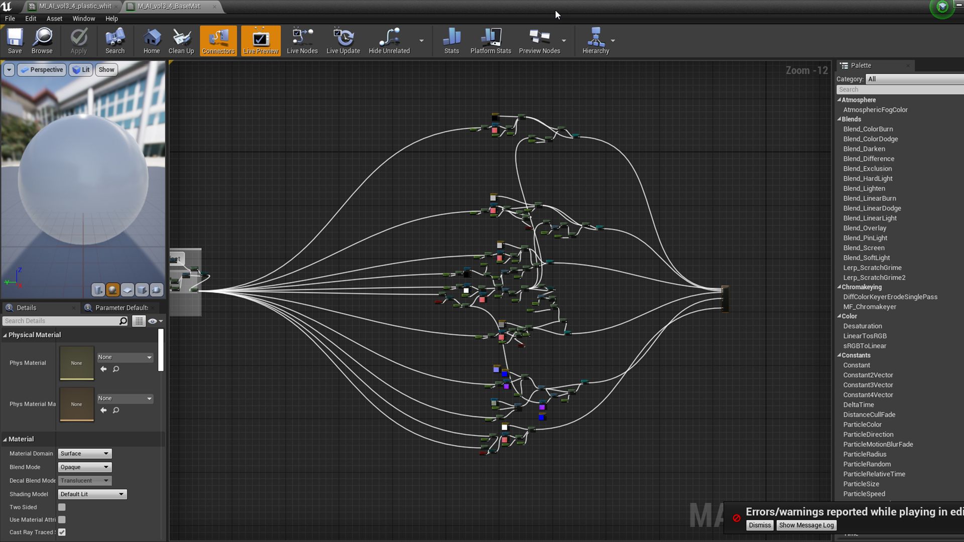Click the Hierarchy toolbar icon

click(595, 41)
